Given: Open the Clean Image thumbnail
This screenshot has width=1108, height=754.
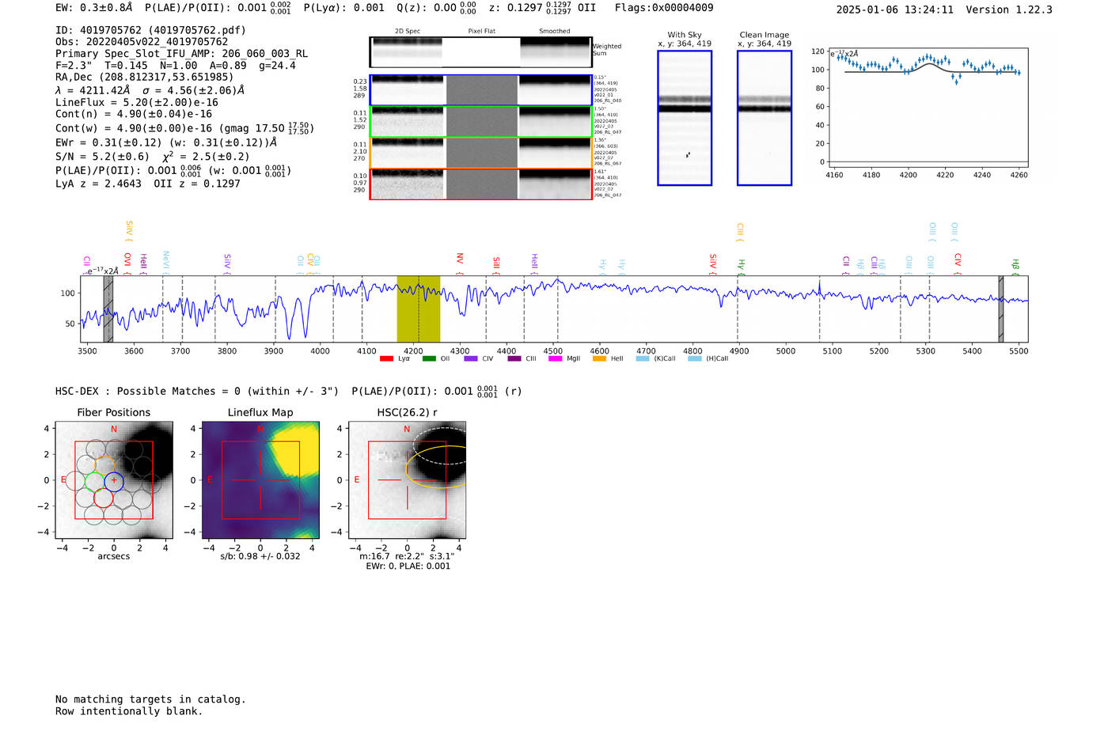Looking at the screenshot, I should [764, 118].
